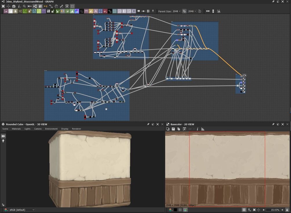Reset parent size with the circular arrow button
The image size is (291, 213).
pos(200,11)
